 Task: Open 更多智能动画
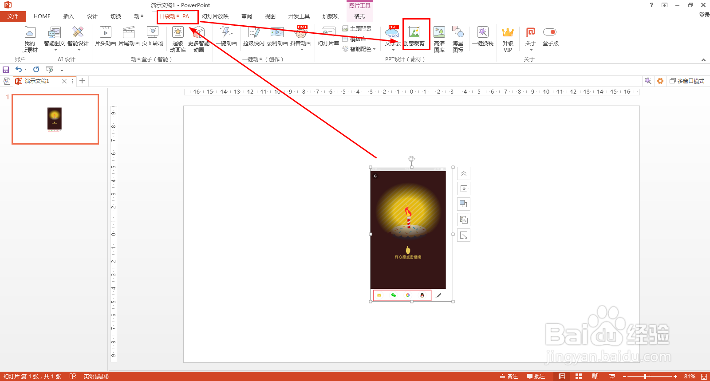199,39
